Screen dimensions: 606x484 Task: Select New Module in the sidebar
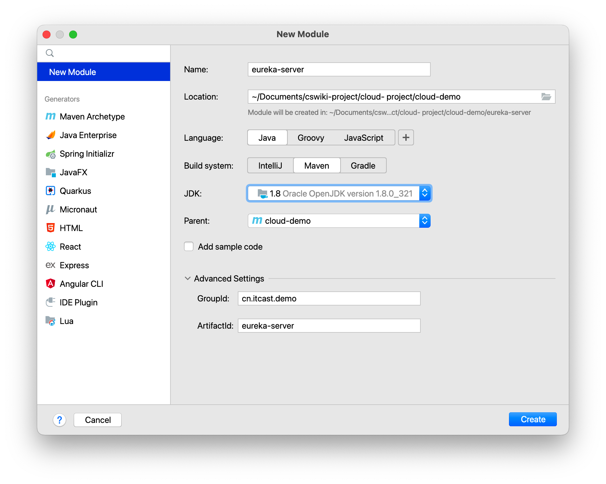click(x=104, y=72)
